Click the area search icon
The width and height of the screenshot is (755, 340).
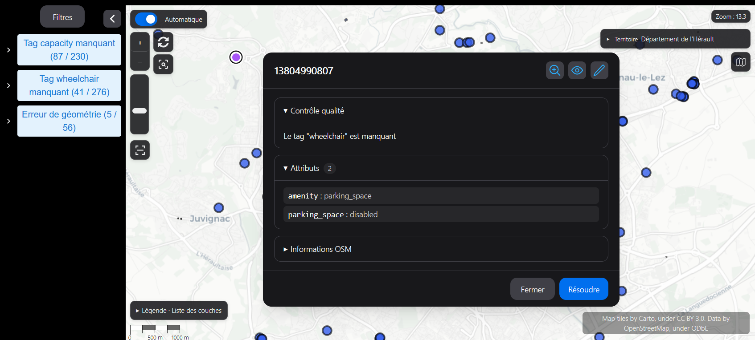pos(164,64)
